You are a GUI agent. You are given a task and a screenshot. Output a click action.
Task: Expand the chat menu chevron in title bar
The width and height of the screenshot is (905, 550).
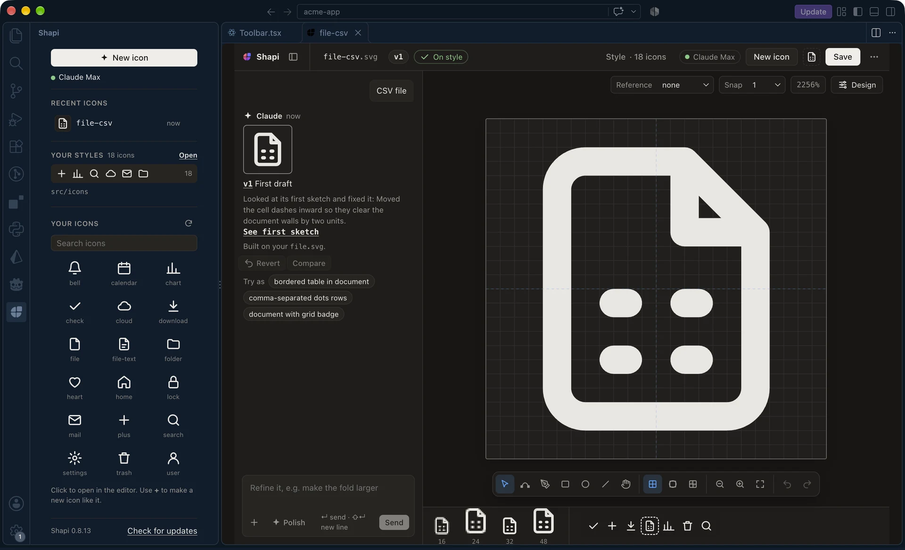coord(633,12)
